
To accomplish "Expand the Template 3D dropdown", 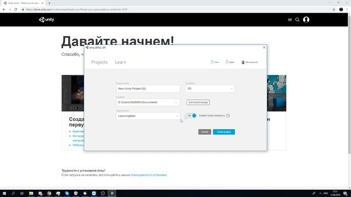I will (x=210, y=89).
